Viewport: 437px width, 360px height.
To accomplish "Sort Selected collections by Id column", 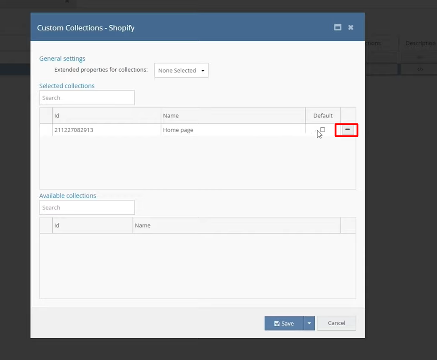I will coord(106,116).
